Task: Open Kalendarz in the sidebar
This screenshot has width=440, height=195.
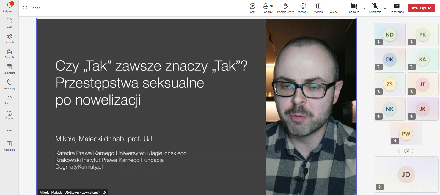Action: pos(9,69)
